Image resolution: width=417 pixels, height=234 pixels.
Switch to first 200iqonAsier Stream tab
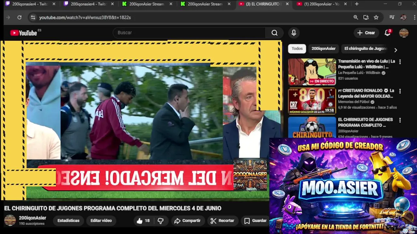(x=147, y=4)
